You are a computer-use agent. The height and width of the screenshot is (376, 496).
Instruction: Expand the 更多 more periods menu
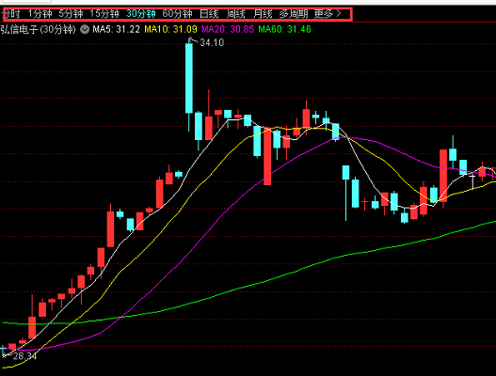(x=324, y=14)
